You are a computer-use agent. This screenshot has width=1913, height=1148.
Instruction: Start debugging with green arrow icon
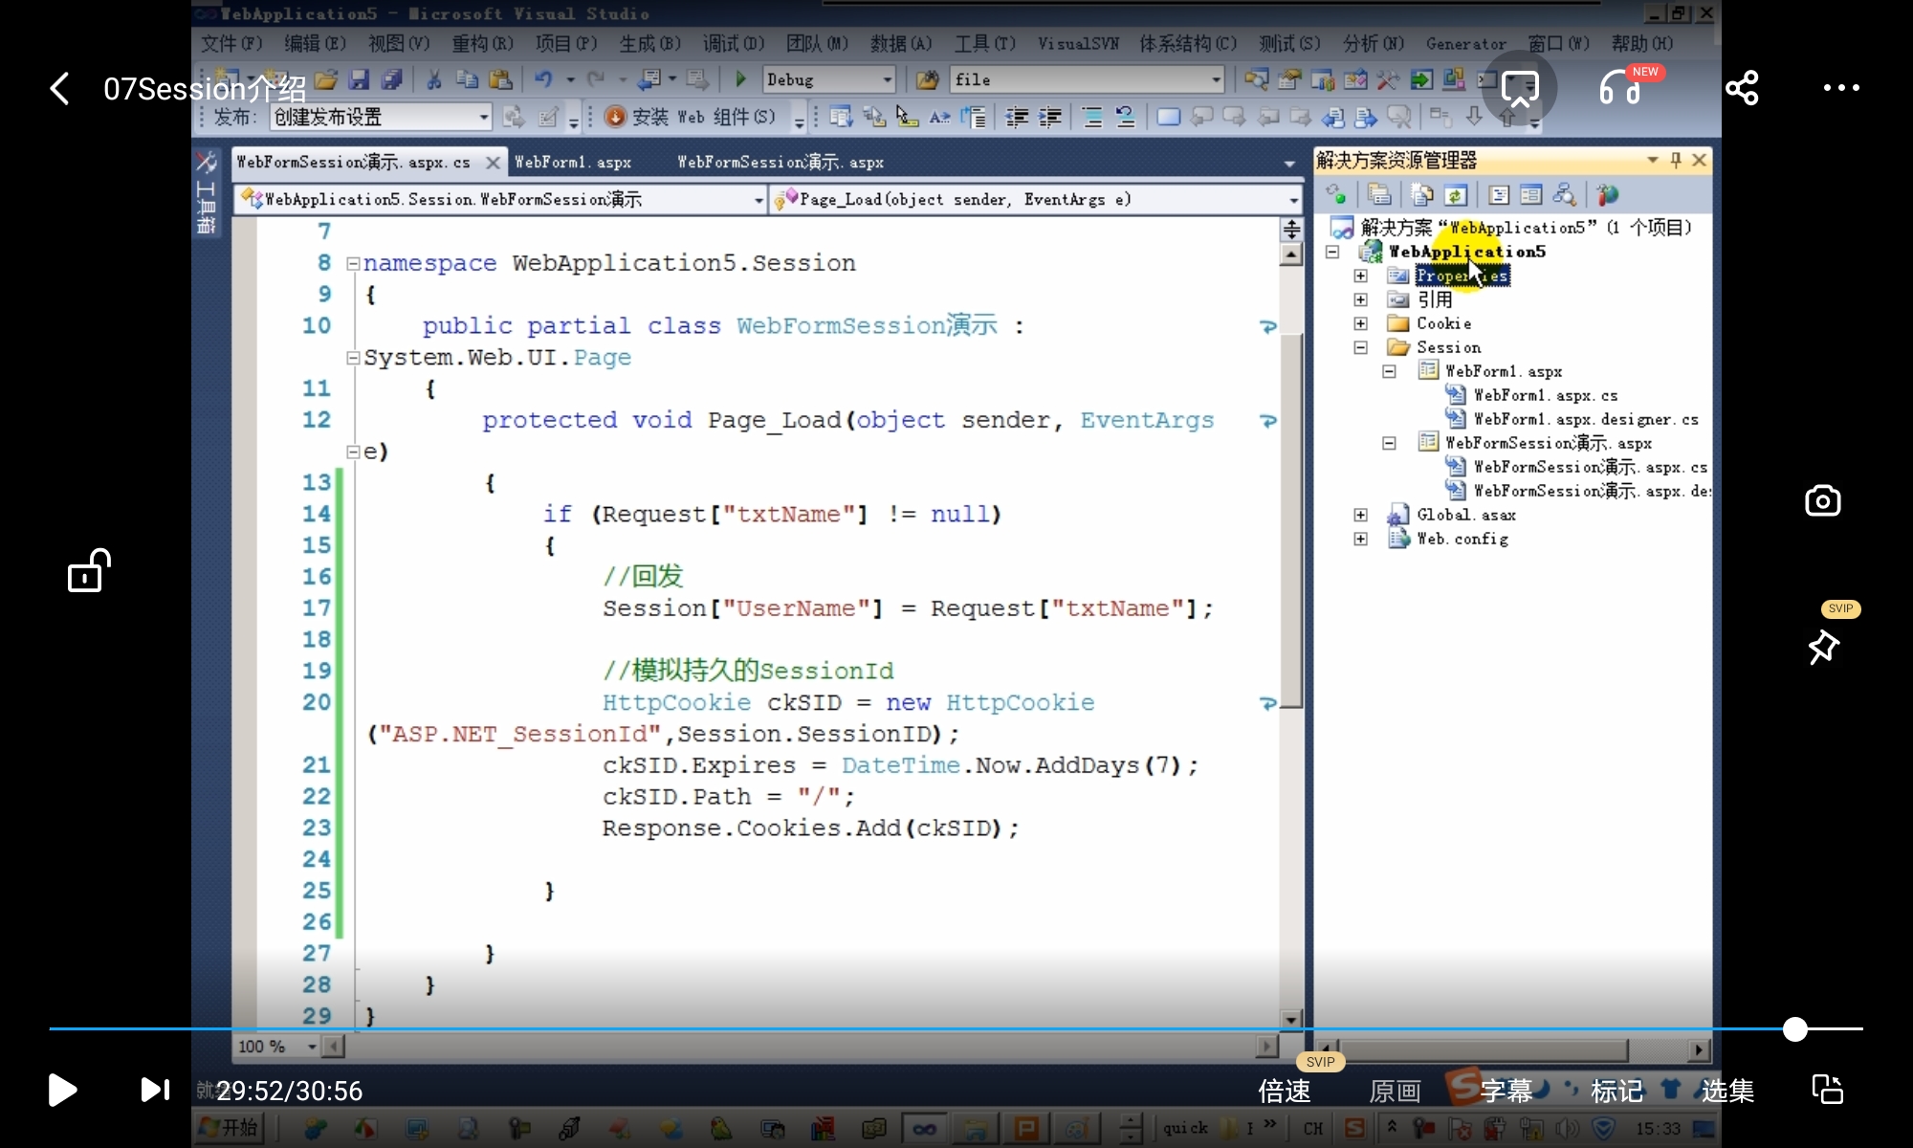pos(740,79)
